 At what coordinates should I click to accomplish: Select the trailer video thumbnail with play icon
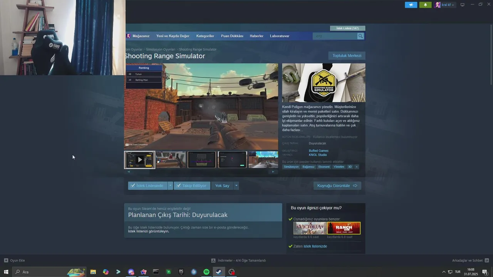(140, 160)
